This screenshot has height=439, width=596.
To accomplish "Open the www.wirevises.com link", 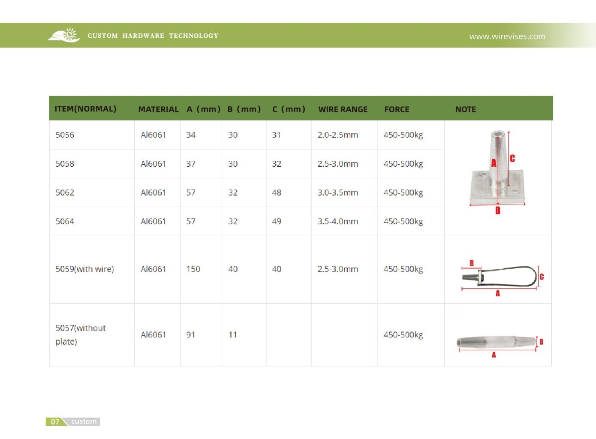I will (x=507, y=36).
